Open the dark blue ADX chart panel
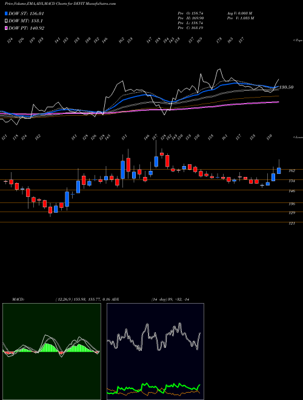The image size is (303, 400). pyautogui.click(x=155, y=352)
